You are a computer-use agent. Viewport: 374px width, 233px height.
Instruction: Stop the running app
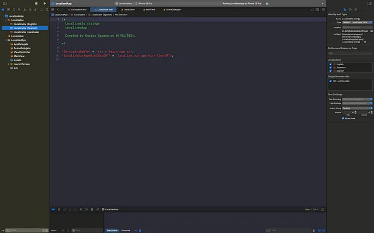[x=36, y=3]
